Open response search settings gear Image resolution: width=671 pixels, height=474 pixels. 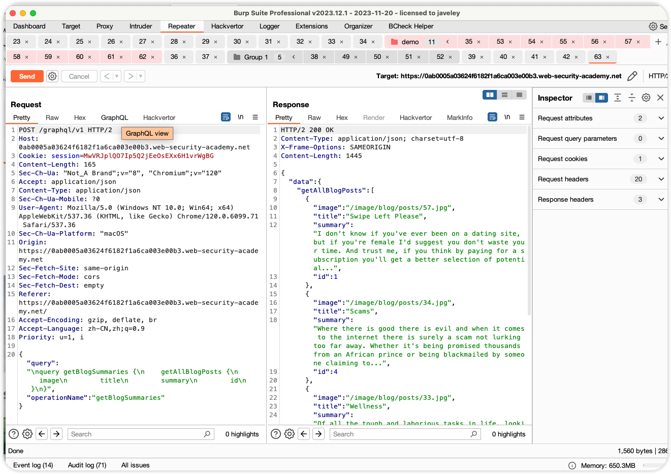290,434
